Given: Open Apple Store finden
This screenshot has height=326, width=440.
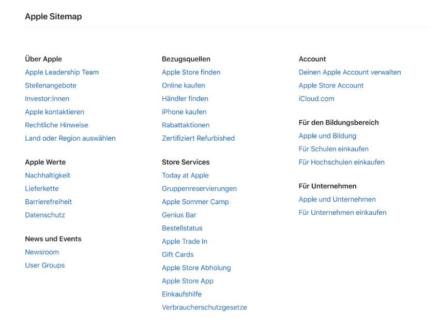Looking at the screenshot, I should tap(191, 72).
